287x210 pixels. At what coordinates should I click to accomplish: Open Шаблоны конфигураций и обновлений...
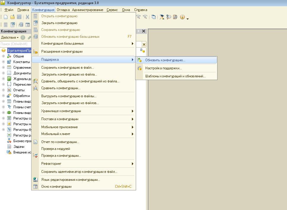click(x=175, y=76)
